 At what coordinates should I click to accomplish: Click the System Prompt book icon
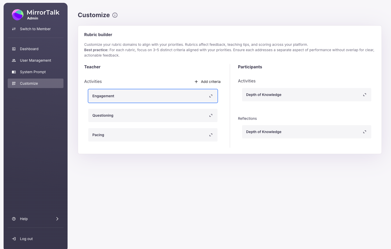[x=14, y=72]
